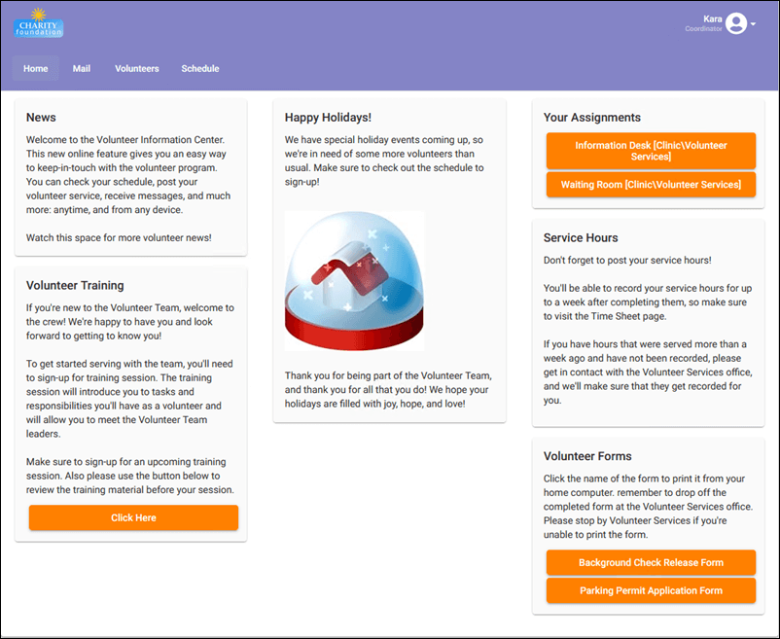Select the Home tab
780x639 pixels.
click(35, 68)
